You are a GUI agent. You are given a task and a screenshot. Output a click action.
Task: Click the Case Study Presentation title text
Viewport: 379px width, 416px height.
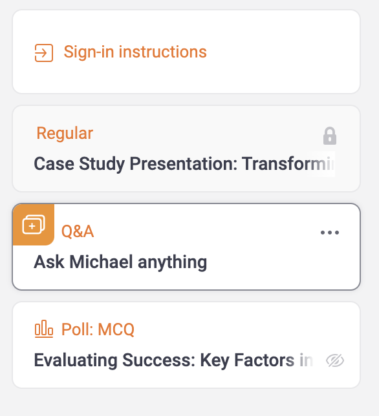click(184, 163)
